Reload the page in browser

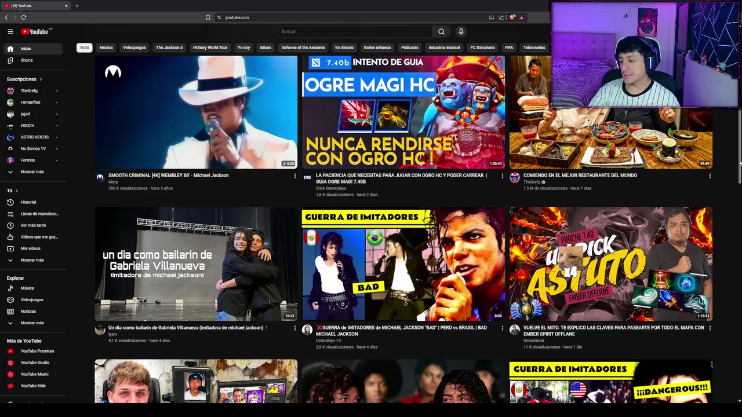(24, 17)
